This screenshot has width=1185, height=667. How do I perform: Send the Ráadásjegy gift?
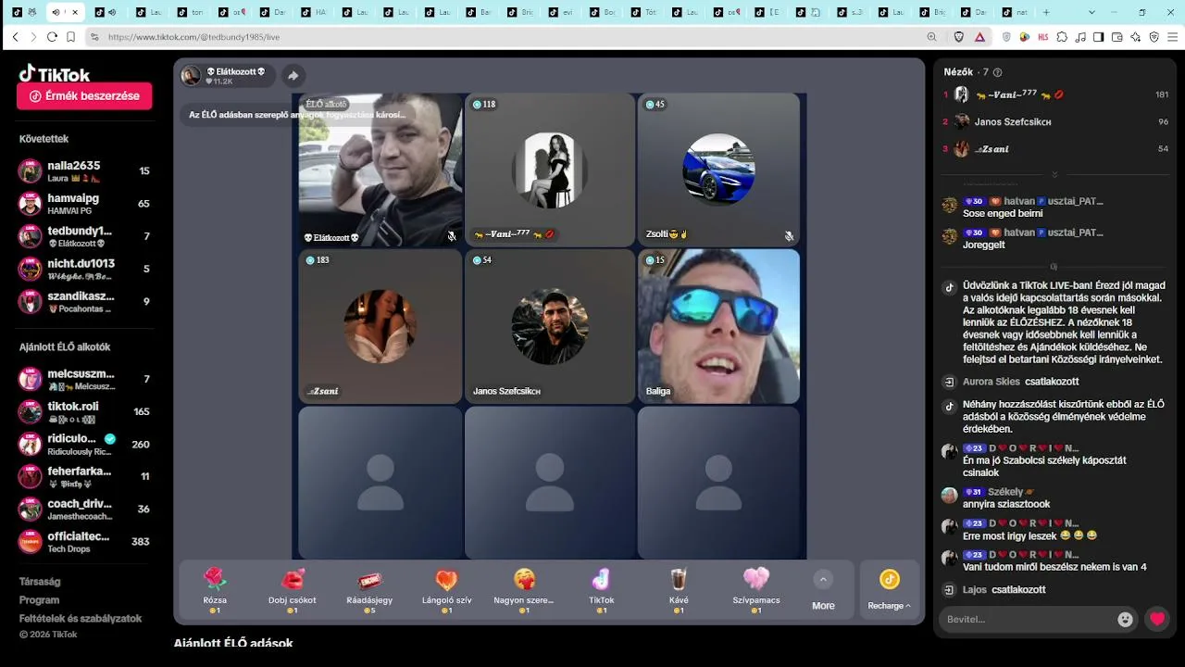point(369,590)
